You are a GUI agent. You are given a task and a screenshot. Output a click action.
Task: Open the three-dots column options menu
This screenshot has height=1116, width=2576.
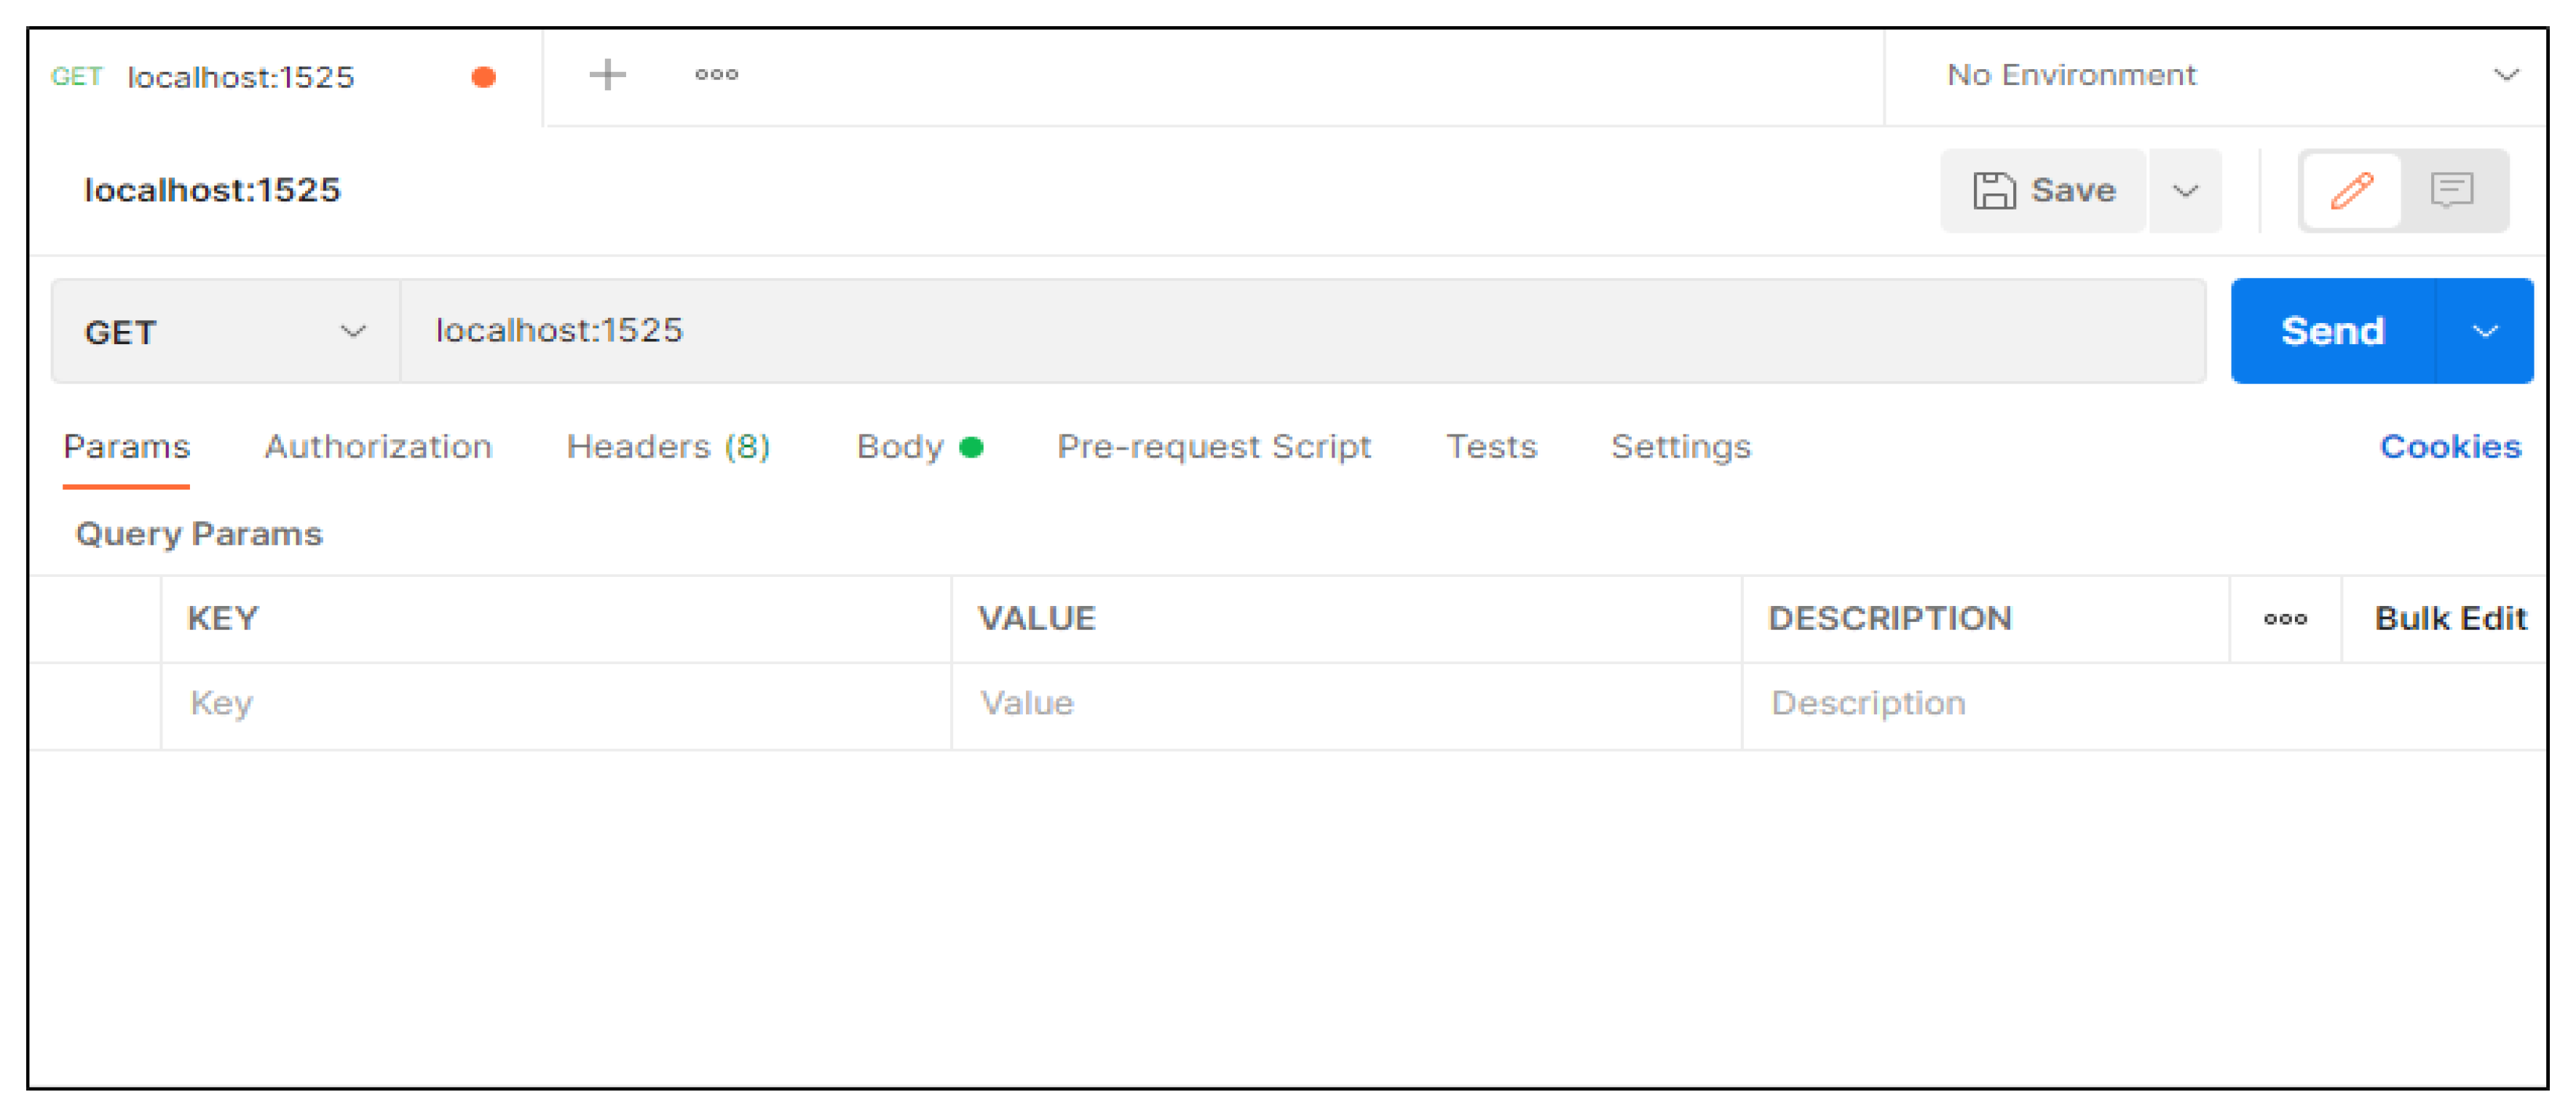[2285, 619]
